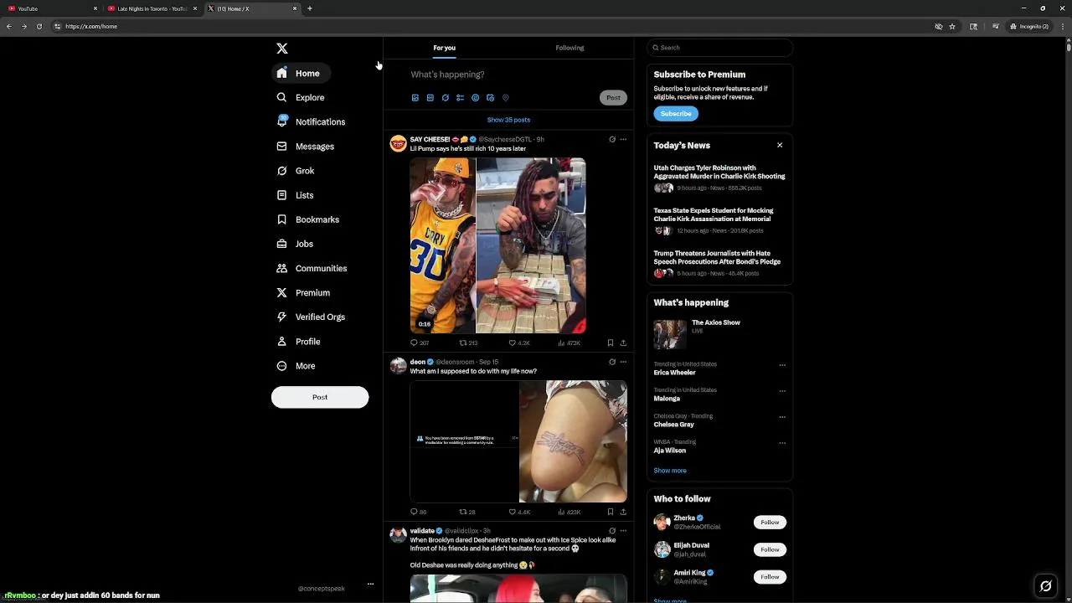Open The Axios Show live event
This screenshot has height=603, width=1072.
(x=719, y=332)
